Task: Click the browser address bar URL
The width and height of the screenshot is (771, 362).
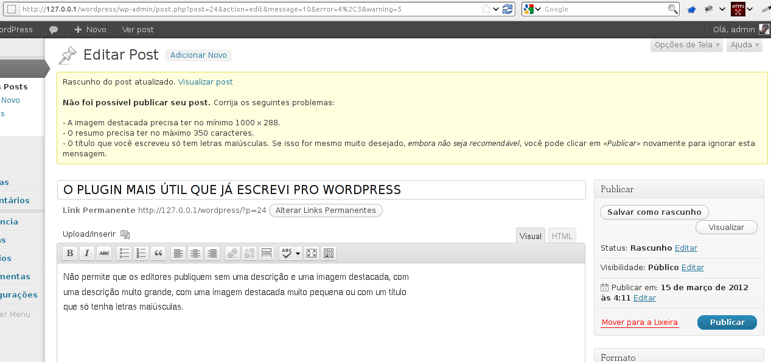Action: pos(212,9)
